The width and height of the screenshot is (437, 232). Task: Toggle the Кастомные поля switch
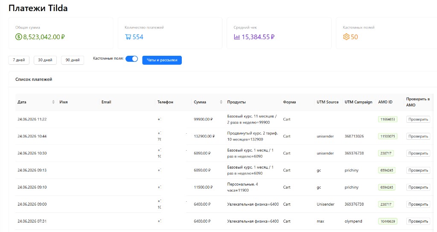point(131,59)
